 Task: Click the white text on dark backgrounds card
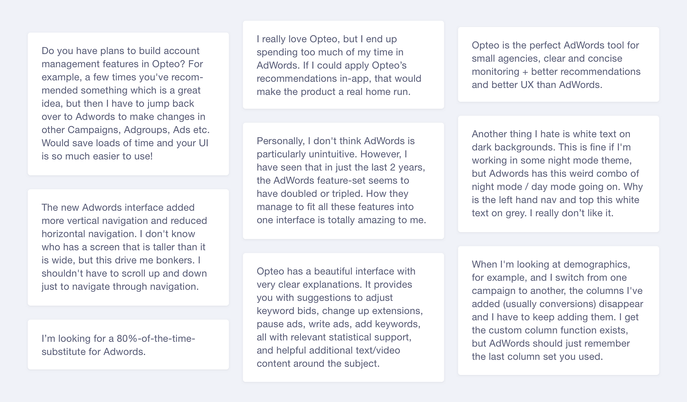click(x=559, y=174)
